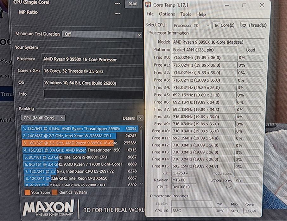The height and width of the screenshot is (221, 287).
Task: Select the Threadripper 2990W ranking entry
Action: tap(80, 129)
